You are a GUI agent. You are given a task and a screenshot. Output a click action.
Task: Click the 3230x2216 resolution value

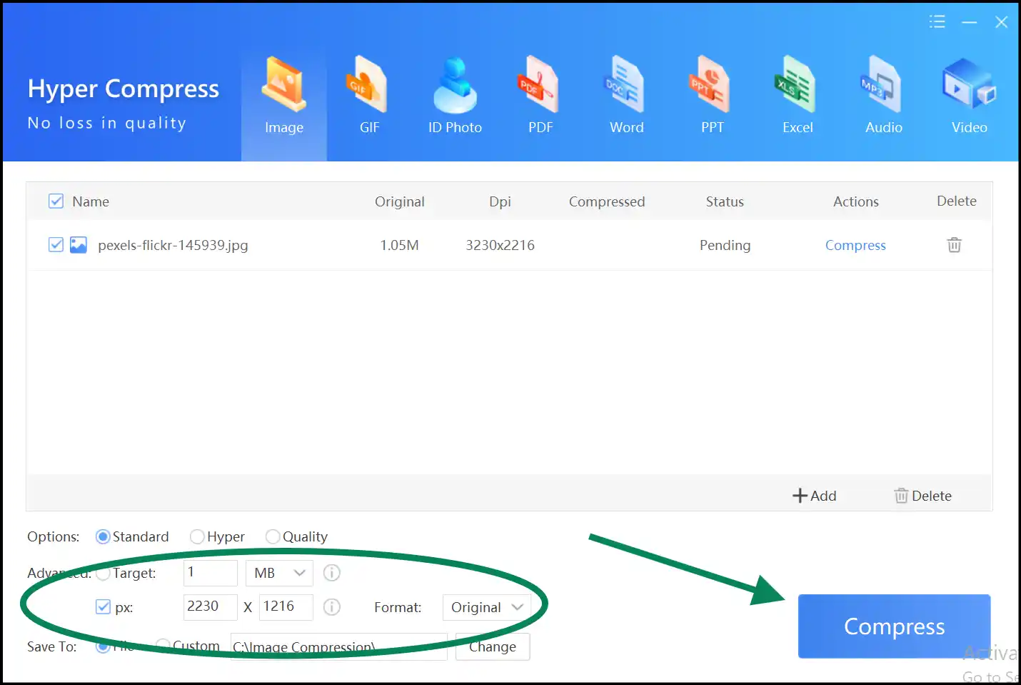pyautogui.click(x=500, y=245)
